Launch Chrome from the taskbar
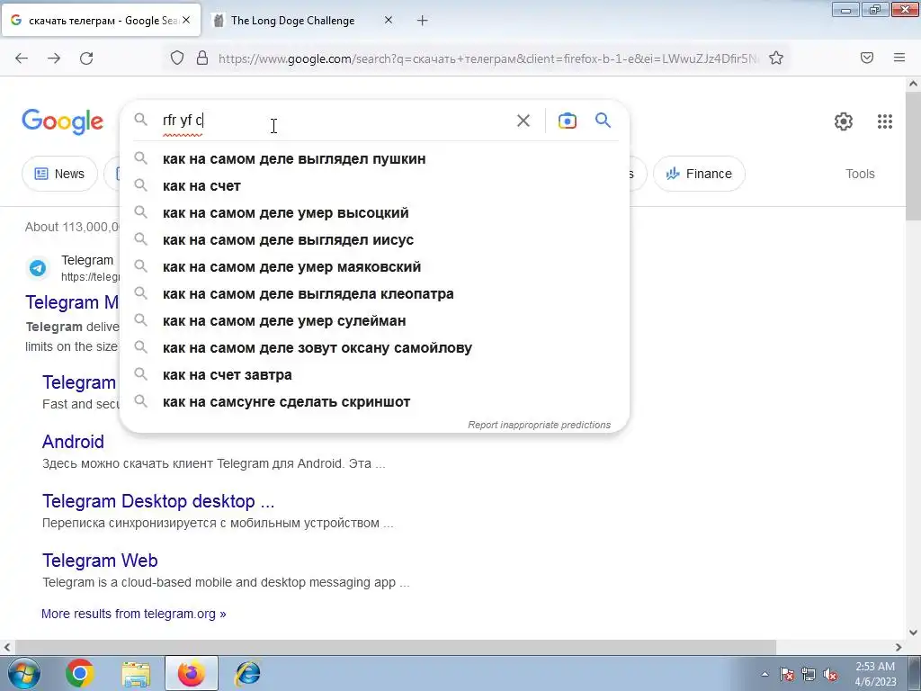This screenshot has height=691, width=921. coord(80,673)
